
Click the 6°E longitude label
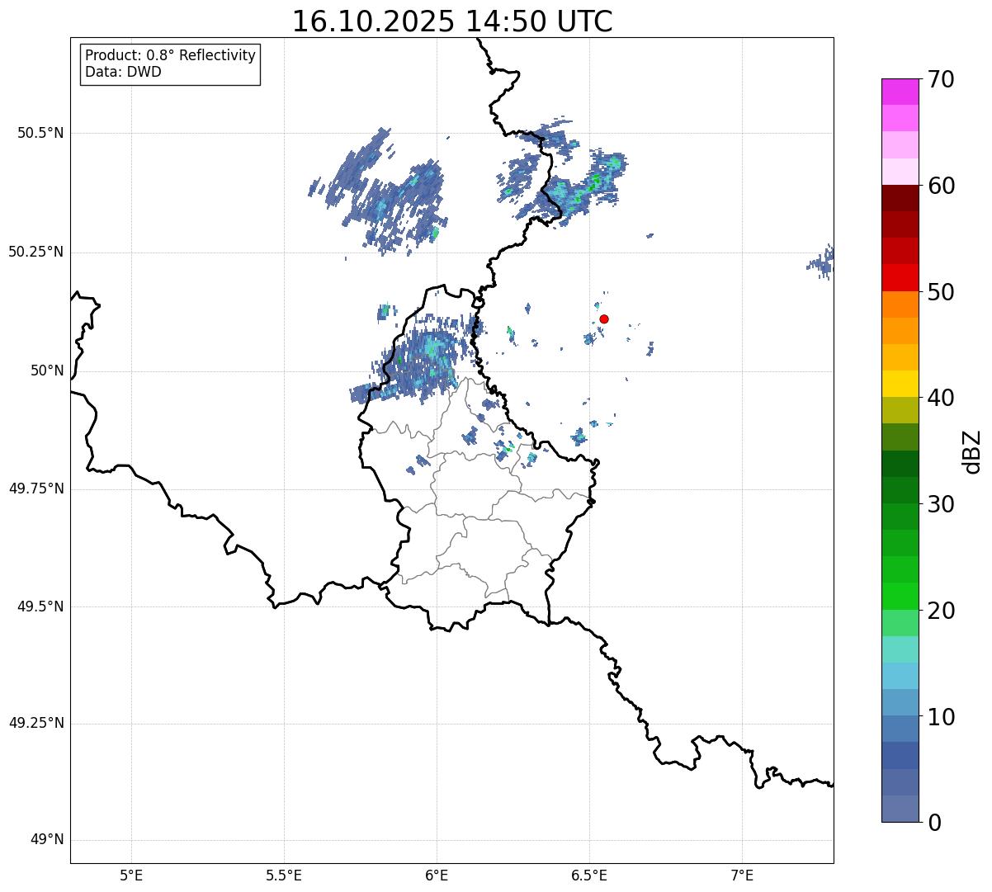[x=437, y=875]
